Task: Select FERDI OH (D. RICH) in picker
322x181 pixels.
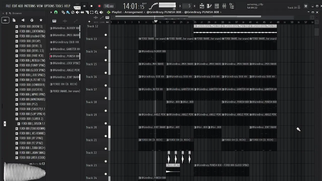Action: pos(65,84)
